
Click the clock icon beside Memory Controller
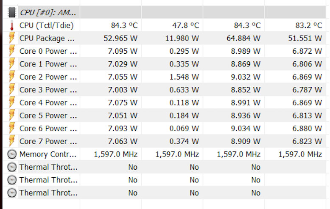[12, 154]
